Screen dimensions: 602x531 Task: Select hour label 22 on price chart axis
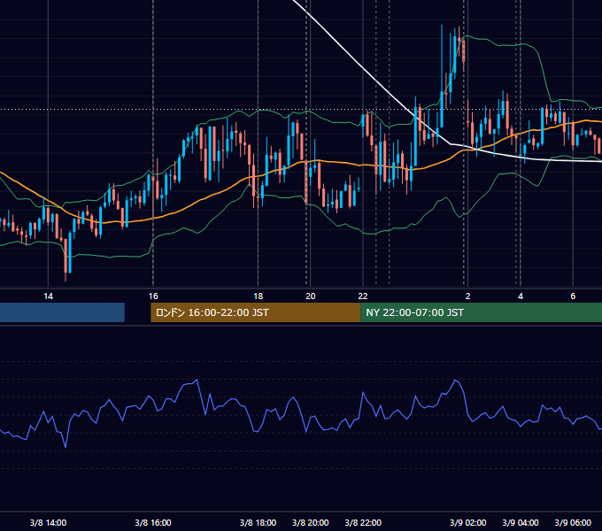point(363,296)
